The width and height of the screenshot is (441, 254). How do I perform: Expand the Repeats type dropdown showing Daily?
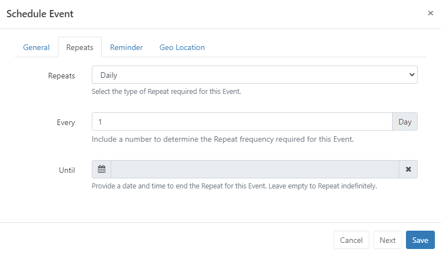254,75
